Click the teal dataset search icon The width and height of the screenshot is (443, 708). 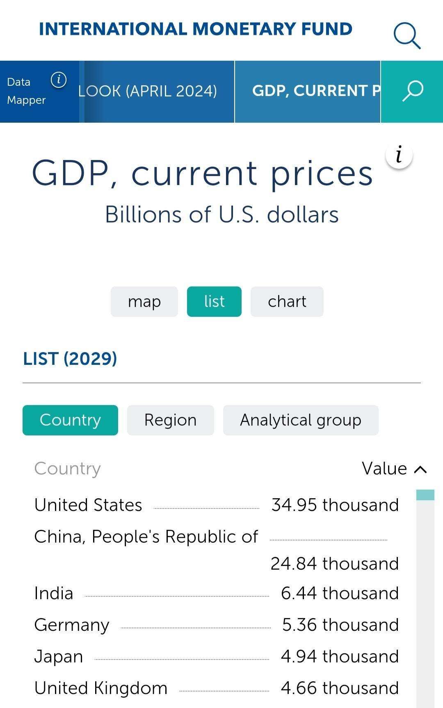pos(412,91)
